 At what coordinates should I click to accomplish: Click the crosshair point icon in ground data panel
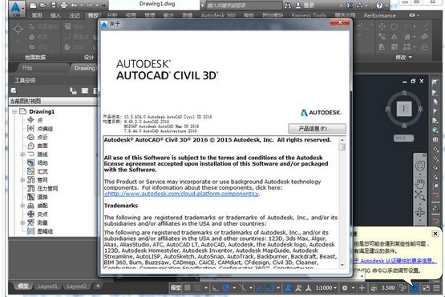click(18, 29)
